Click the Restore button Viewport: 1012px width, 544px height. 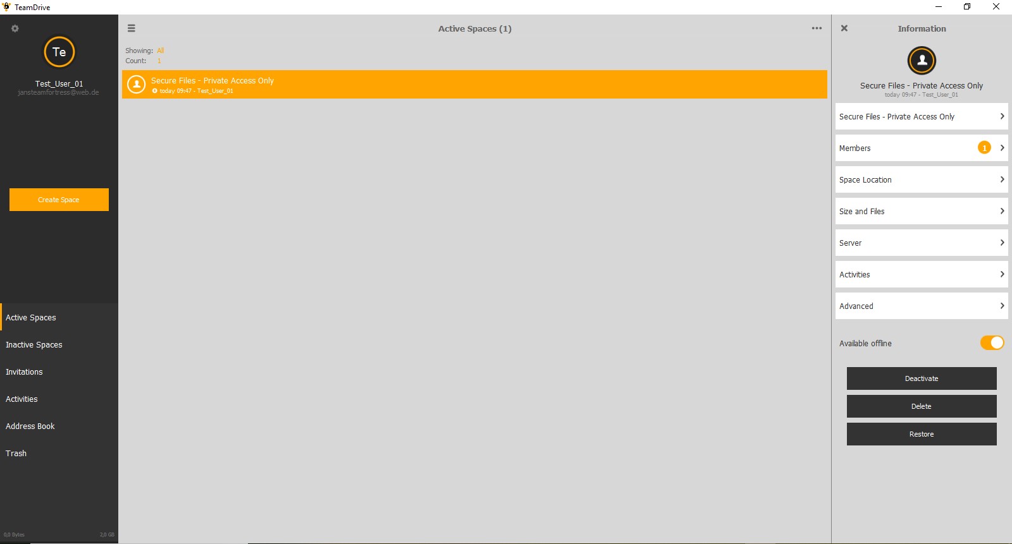pyautogui.click(x=922, y=434)
